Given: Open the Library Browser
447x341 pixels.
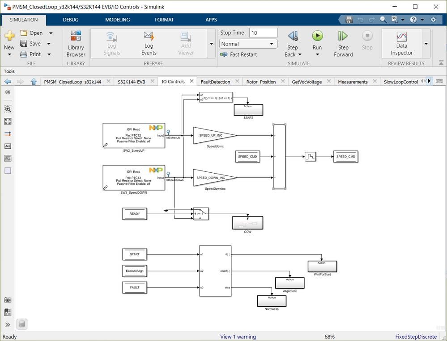Looking at the screenshot, I should 76,44.
